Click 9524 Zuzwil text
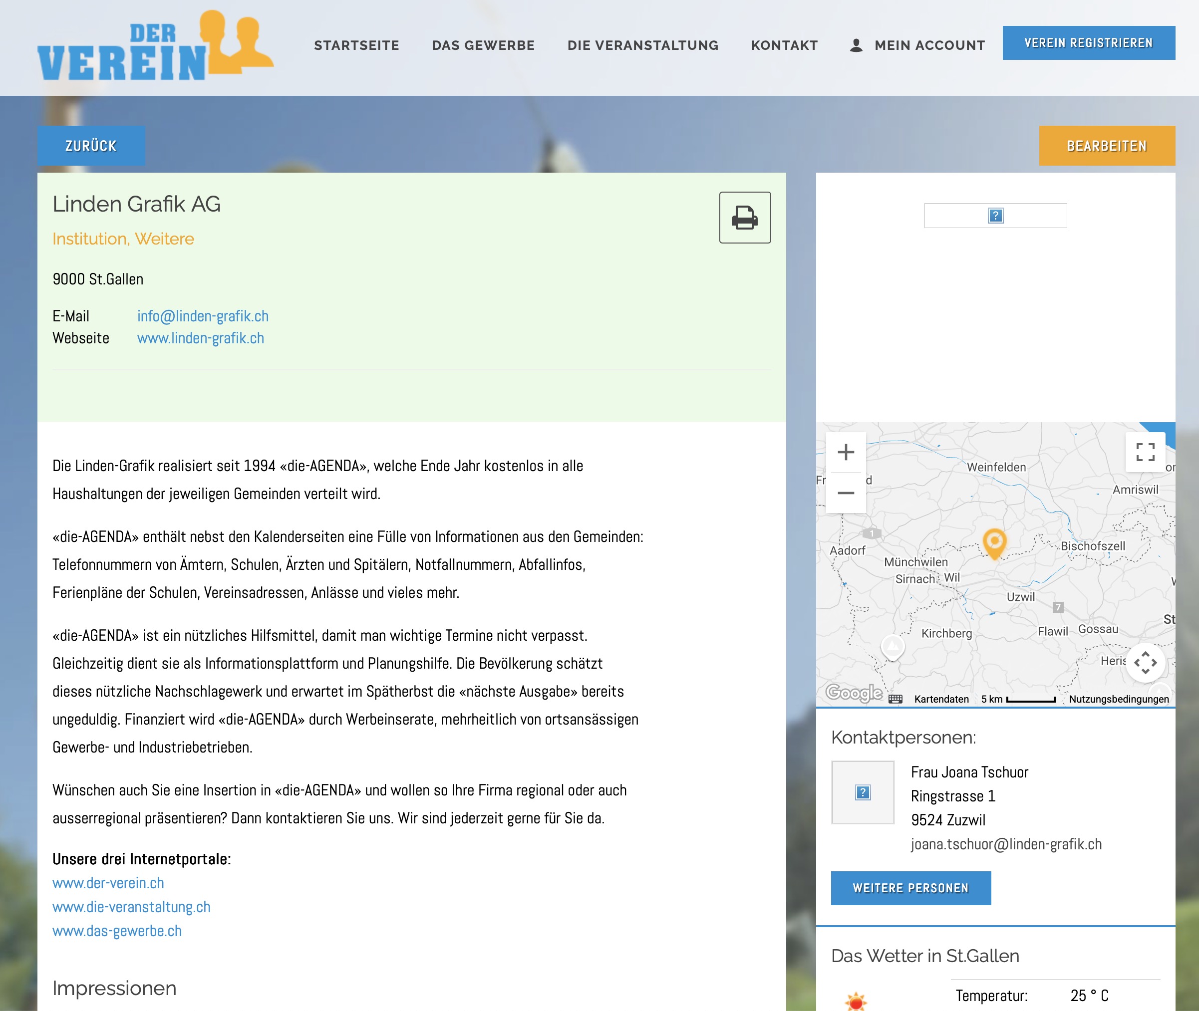Viewport: 1199px width, 1011px height. click(x=948, y=819)
